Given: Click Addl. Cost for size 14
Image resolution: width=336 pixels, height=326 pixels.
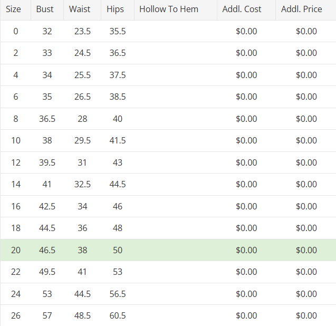Looking at the screenshot, I should 246,184.
